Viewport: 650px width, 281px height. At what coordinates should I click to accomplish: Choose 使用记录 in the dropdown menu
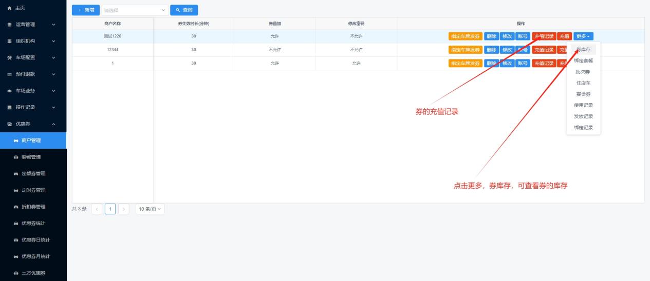(x=583, y=105)
